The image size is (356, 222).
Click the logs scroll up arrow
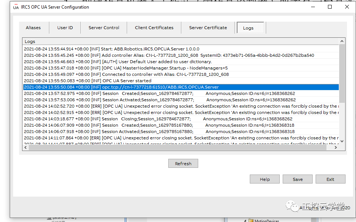pyautogui.click(x=342, y=41)
